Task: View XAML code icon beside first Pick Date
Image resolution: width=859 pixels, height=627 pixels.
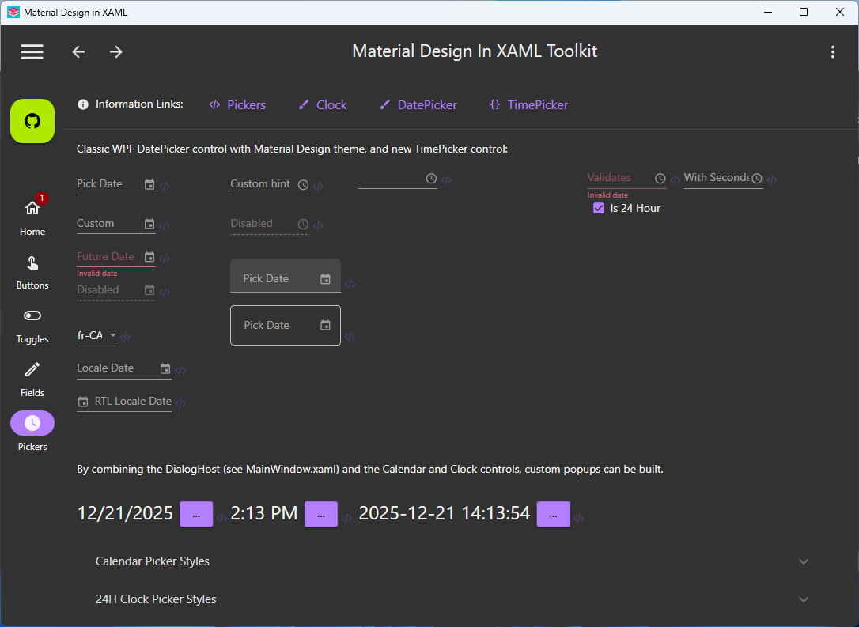Action: [165, 186]
